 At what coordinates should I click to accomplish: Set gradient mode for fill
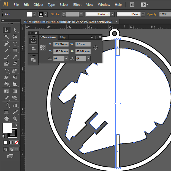click(x=11, y=142)
